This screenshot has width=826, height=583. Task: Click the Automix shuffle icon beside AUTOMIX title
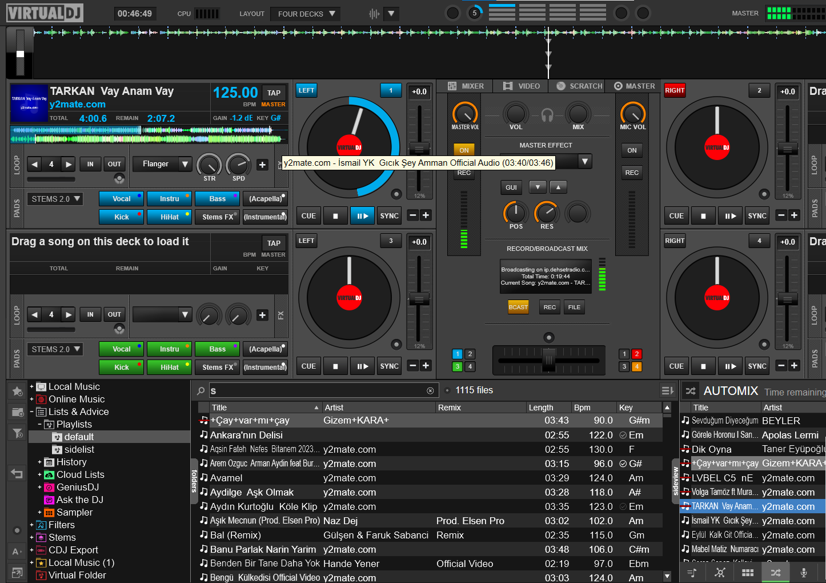pos(691,391)
